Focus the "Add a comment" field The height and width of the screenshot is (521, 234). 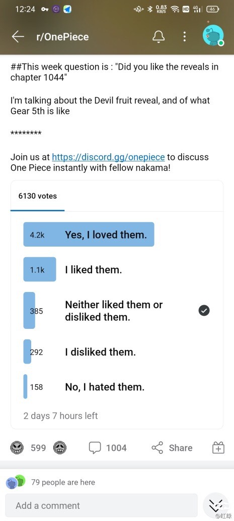pyautogui.click(x=102, y=505)
